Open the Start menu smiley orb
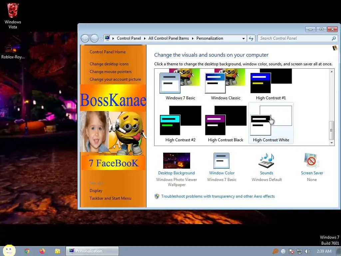Screen dimensions: 341x256 (x=9, y=250)
